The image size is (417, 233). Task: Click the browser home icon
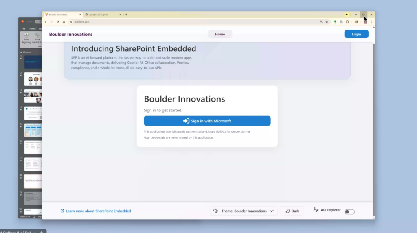pos(64,22)
